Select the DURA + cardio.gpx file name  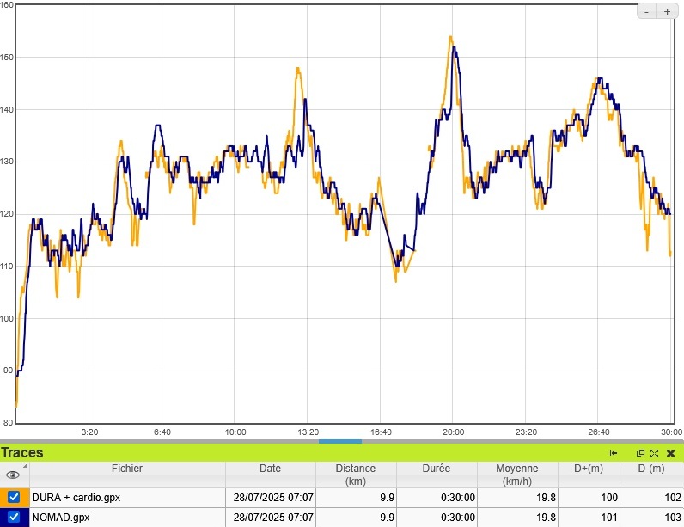coord(75,497)
